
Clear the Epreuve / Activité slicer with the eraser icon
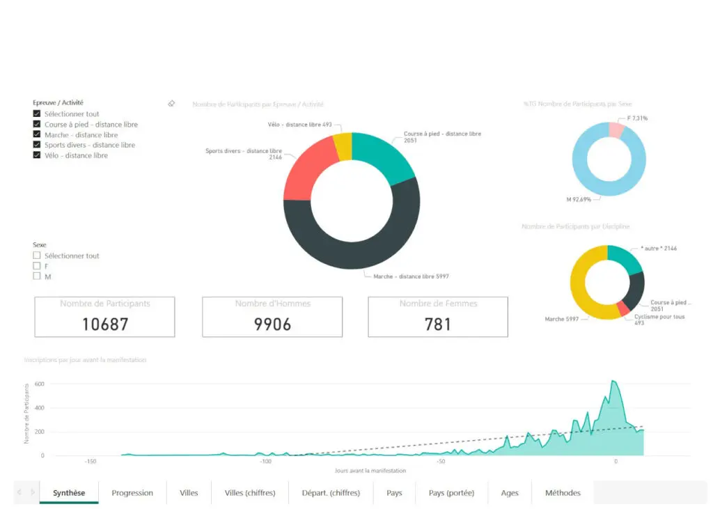pyautogui.click(x=171, y=104)
